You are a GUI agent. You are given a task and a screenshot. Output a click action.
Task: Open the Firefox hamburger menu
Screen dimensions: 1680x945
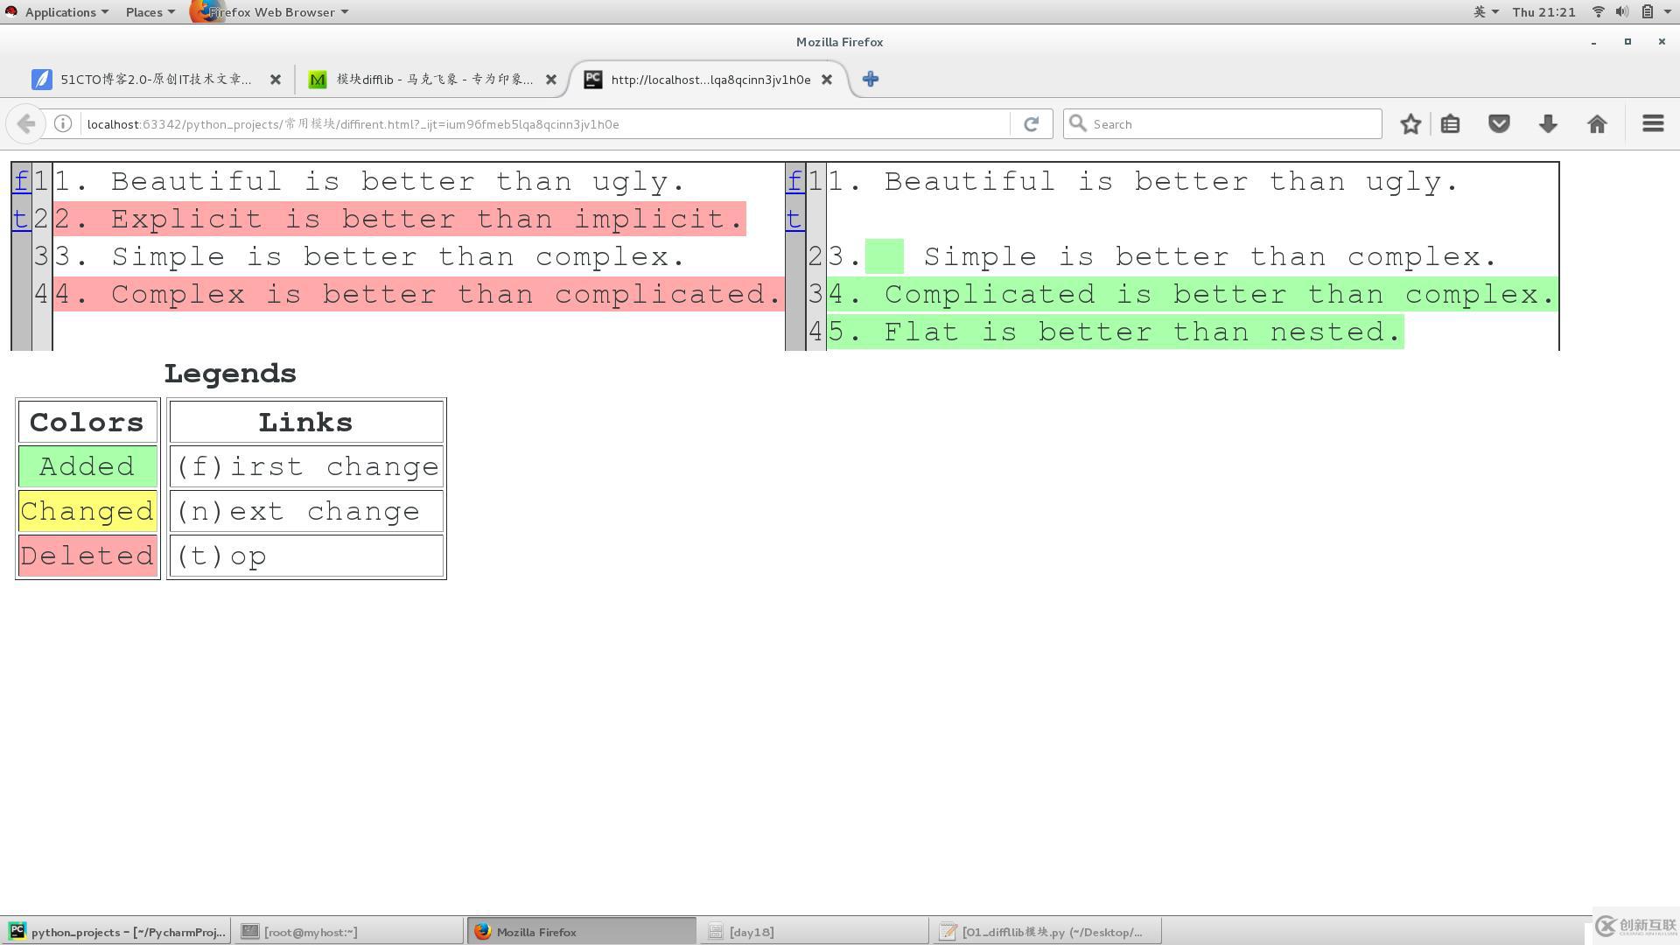(x=1652, y=124)
